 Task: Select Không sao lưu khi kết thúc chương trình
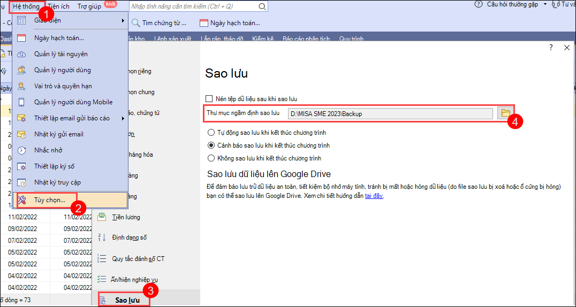pos(210,158)
